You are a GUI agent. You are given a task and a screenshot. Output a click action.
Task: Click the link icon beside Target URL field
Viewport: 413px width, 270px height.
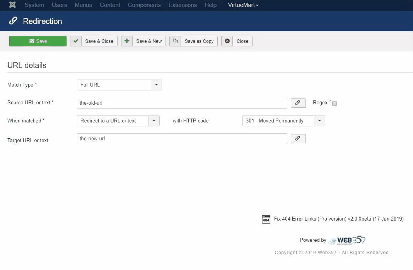coord(298,139)
